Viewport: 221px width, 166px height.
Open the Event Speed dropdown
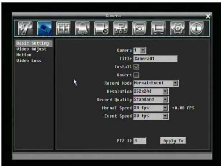pos(151,116)
